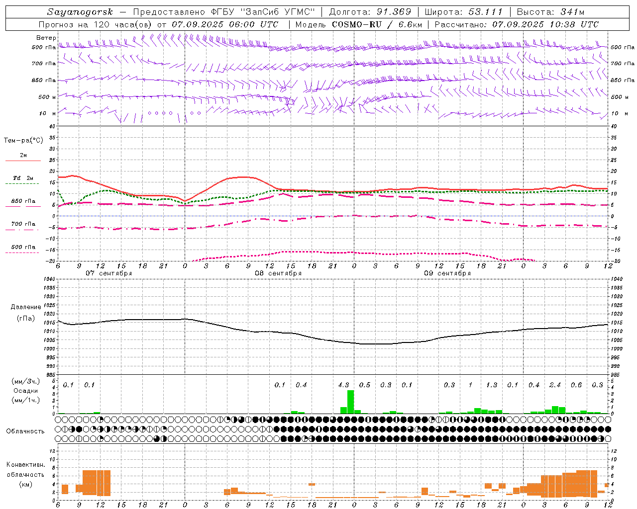637x509 pixels.
Task: Click the '850 гПа' temperature legend entry
Action: (23, 201)
